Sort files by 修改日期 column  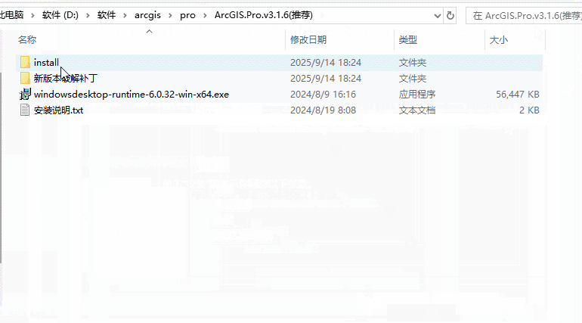click(x=308, y=40)
